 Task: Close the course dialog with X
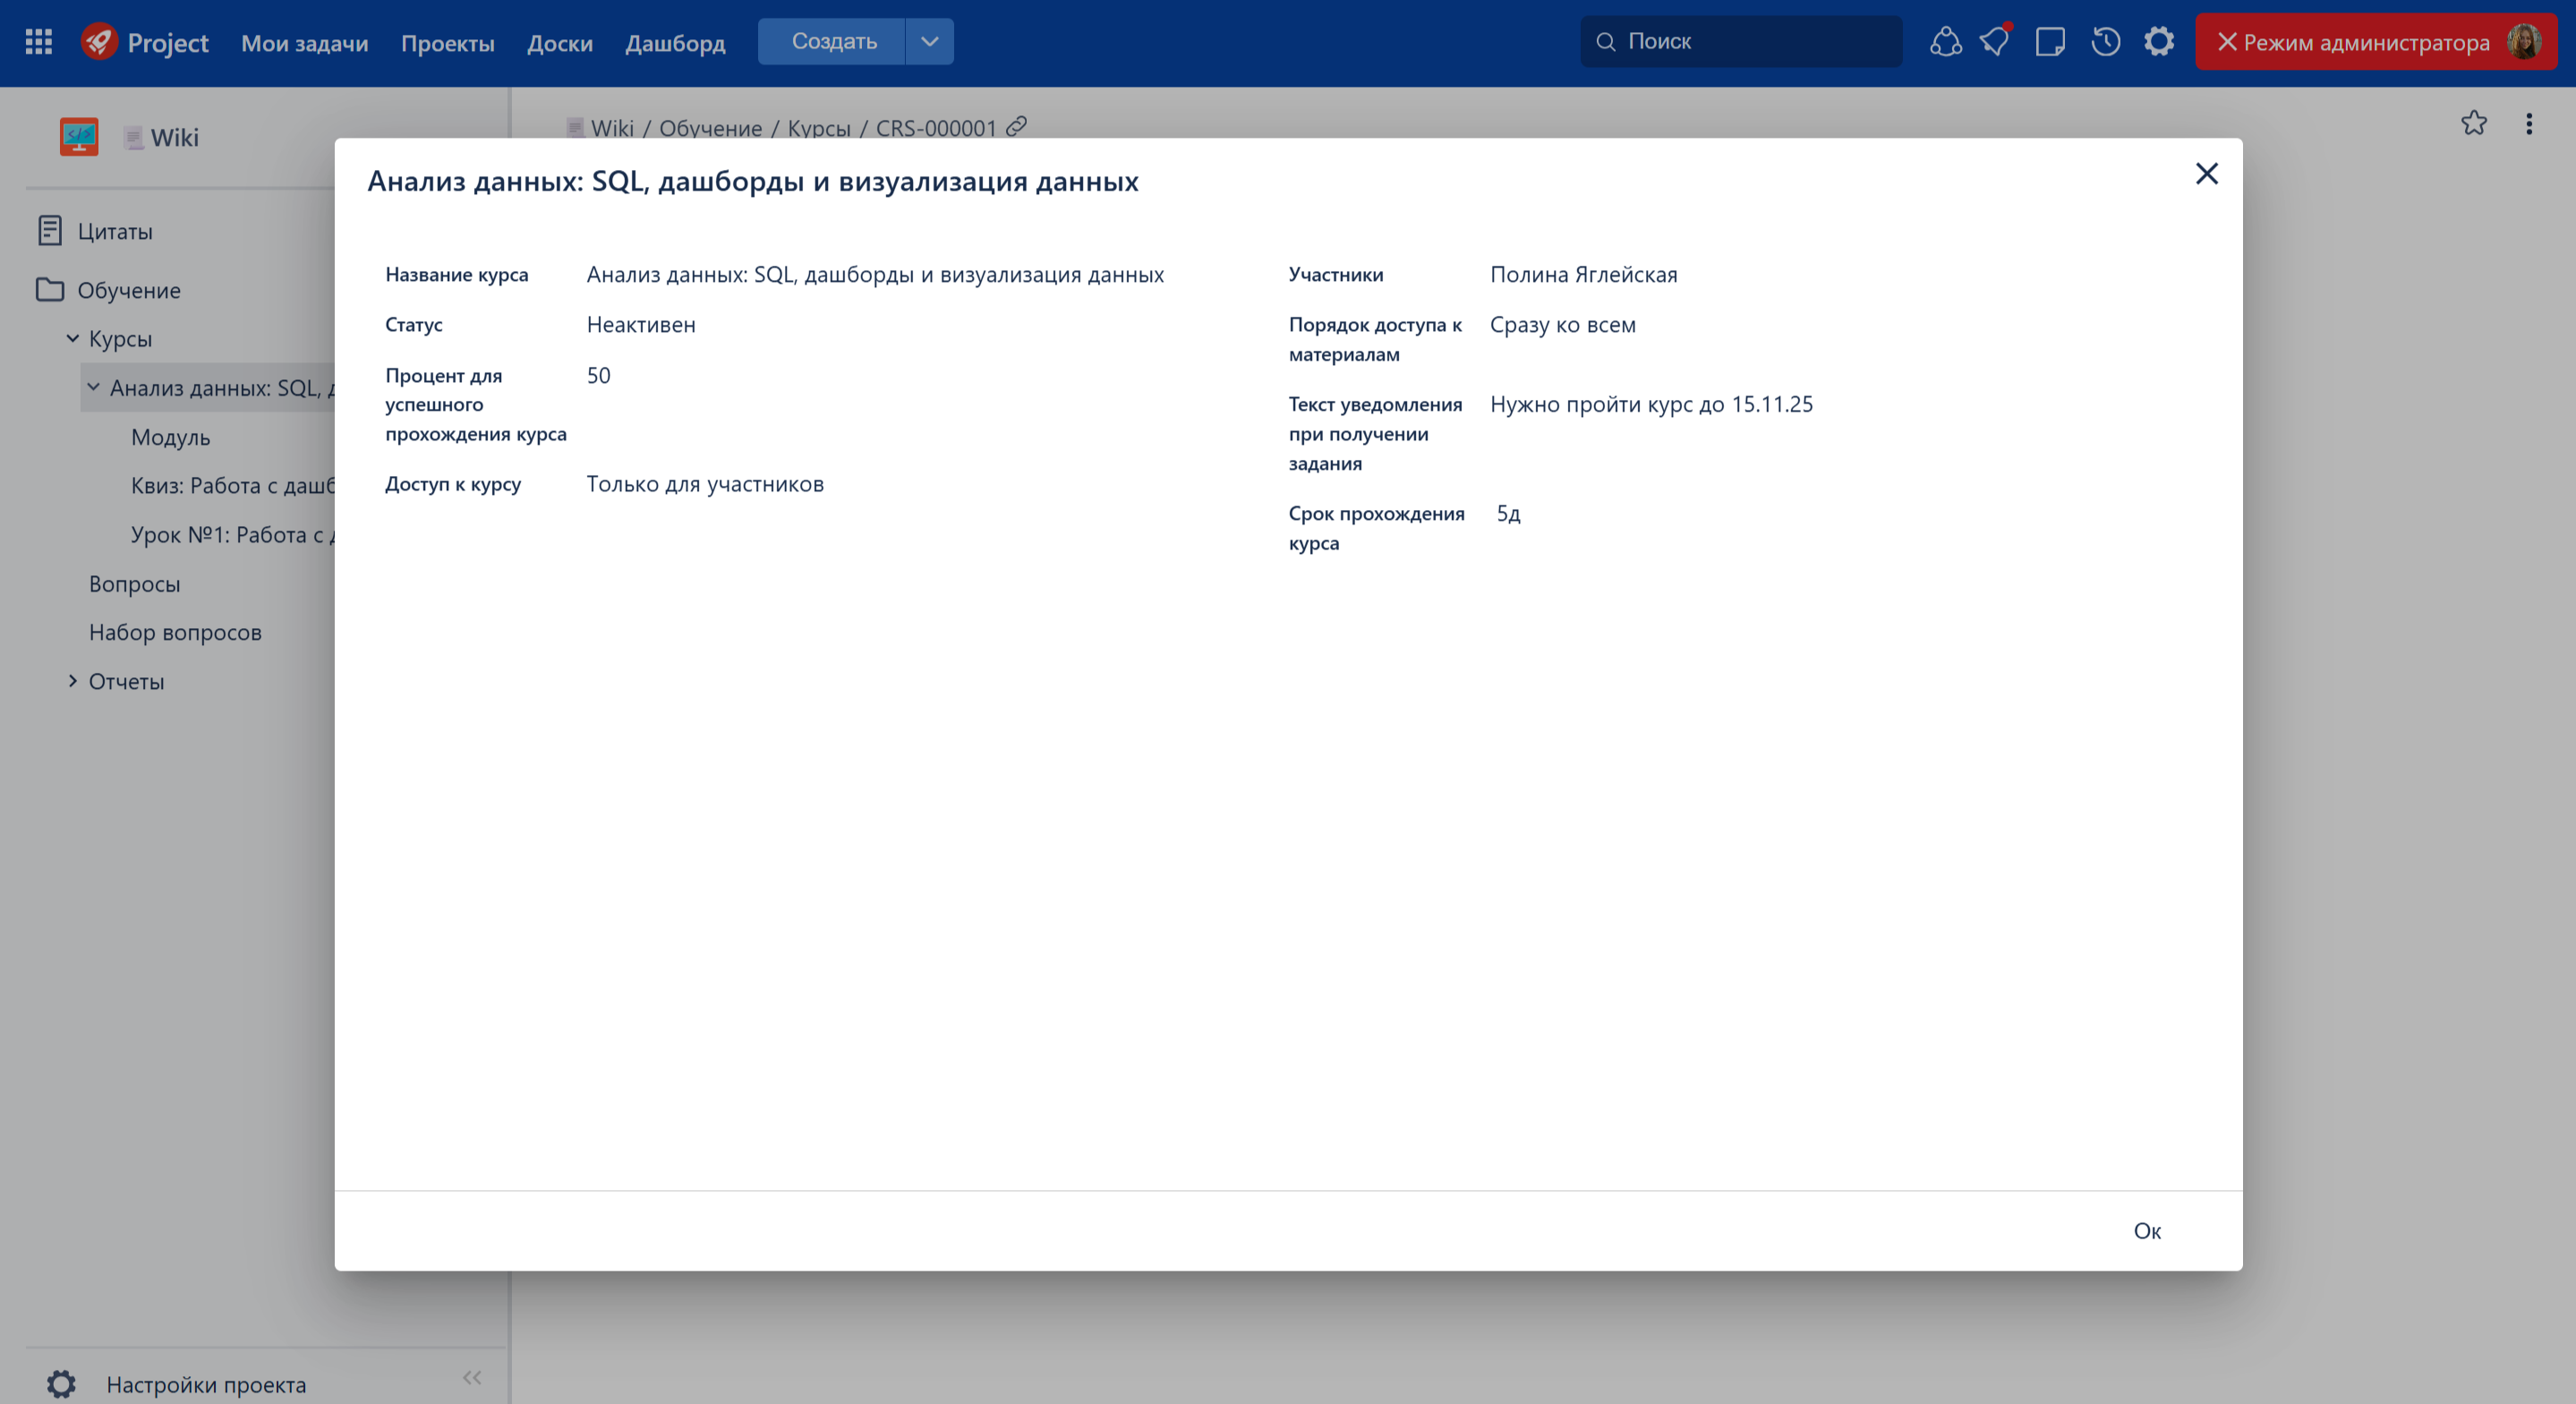click(x=2207, y=174)
